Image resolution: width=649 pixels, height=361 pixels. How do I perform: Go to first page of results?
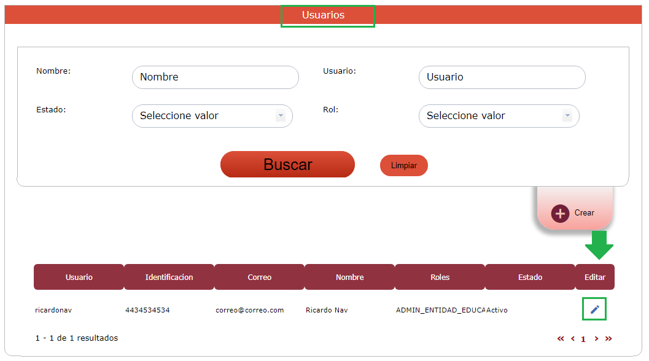click(561, 339)
